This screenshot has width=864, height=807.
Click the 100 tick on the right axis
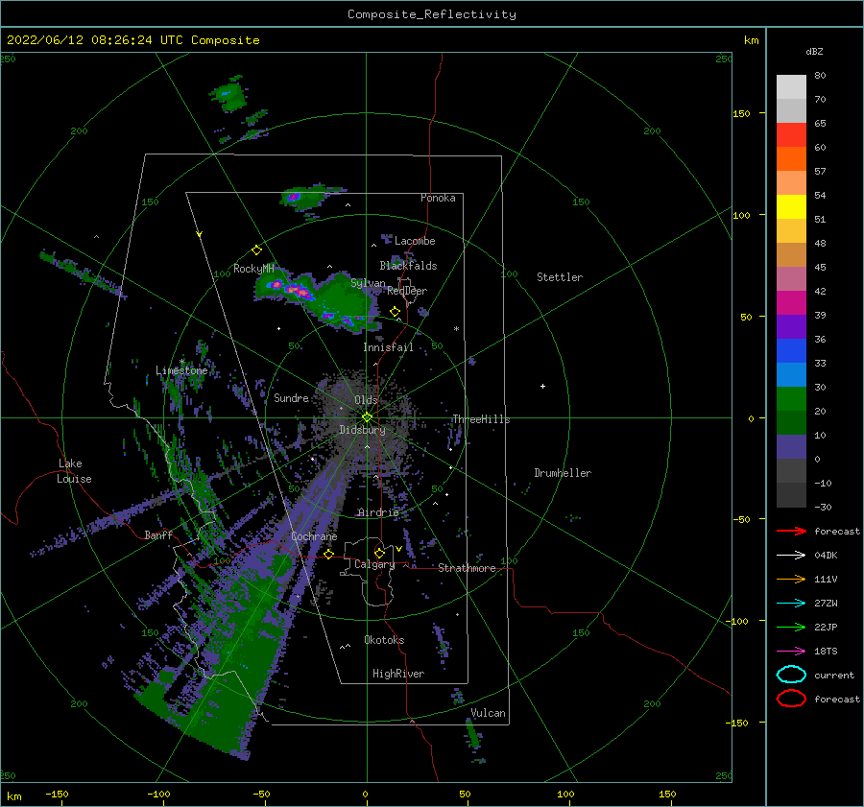point(741,215)
